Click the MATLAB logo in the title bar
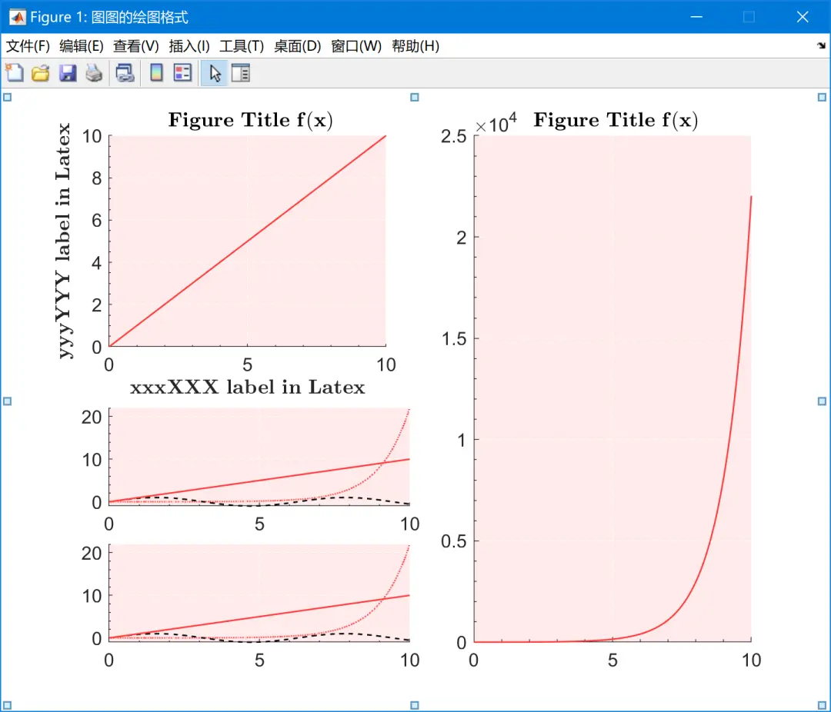This screenshot has height=712, width=831. [x=18, y=17]
